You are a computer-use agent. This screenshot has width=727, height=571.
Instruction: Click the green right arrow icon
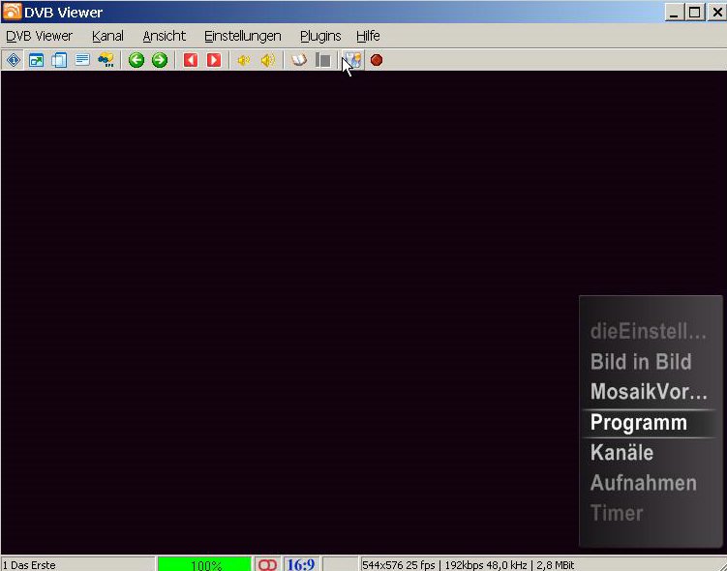(x=160, y=60)
